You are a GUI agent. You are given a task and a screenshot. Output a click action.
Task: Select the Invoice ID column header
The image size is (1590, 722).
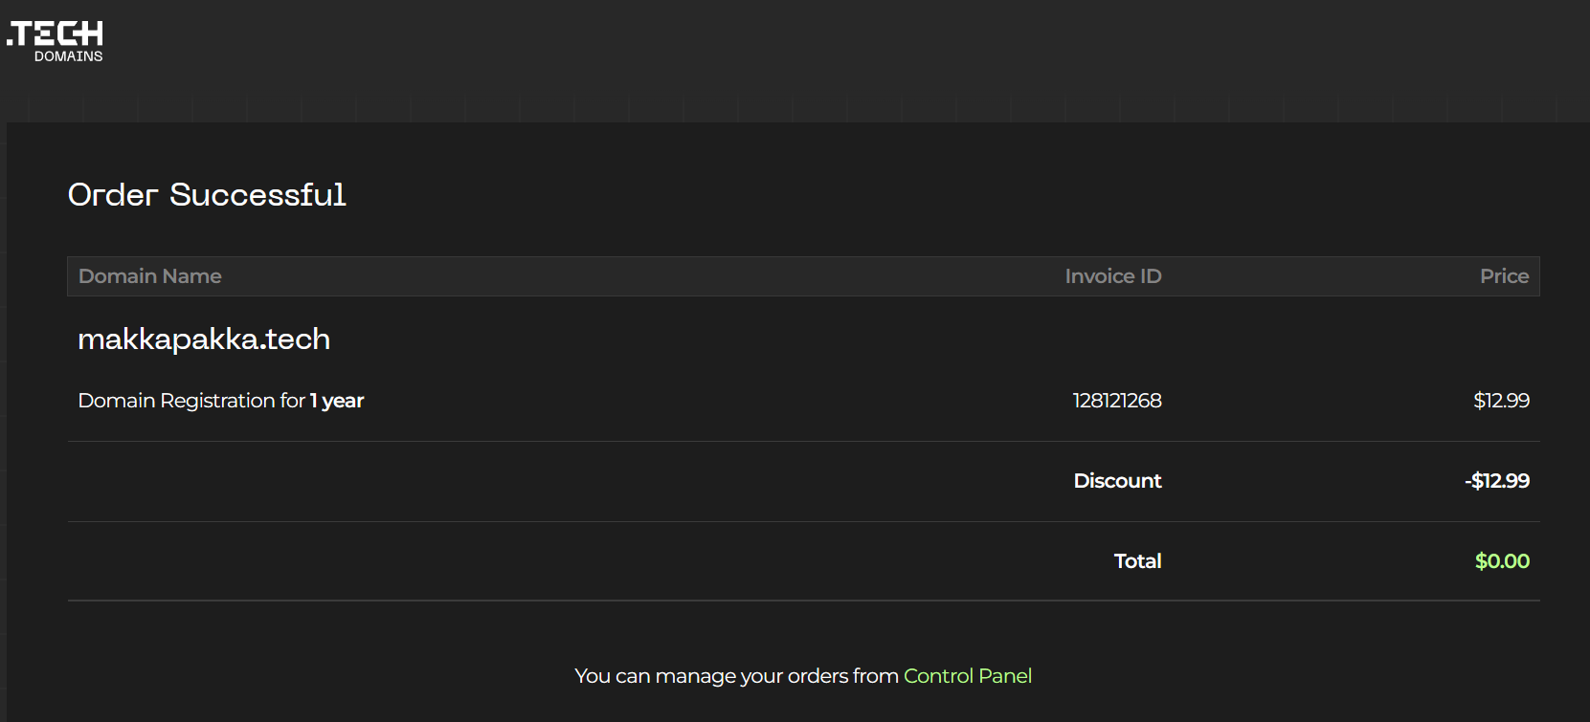tap(1112, 276)
